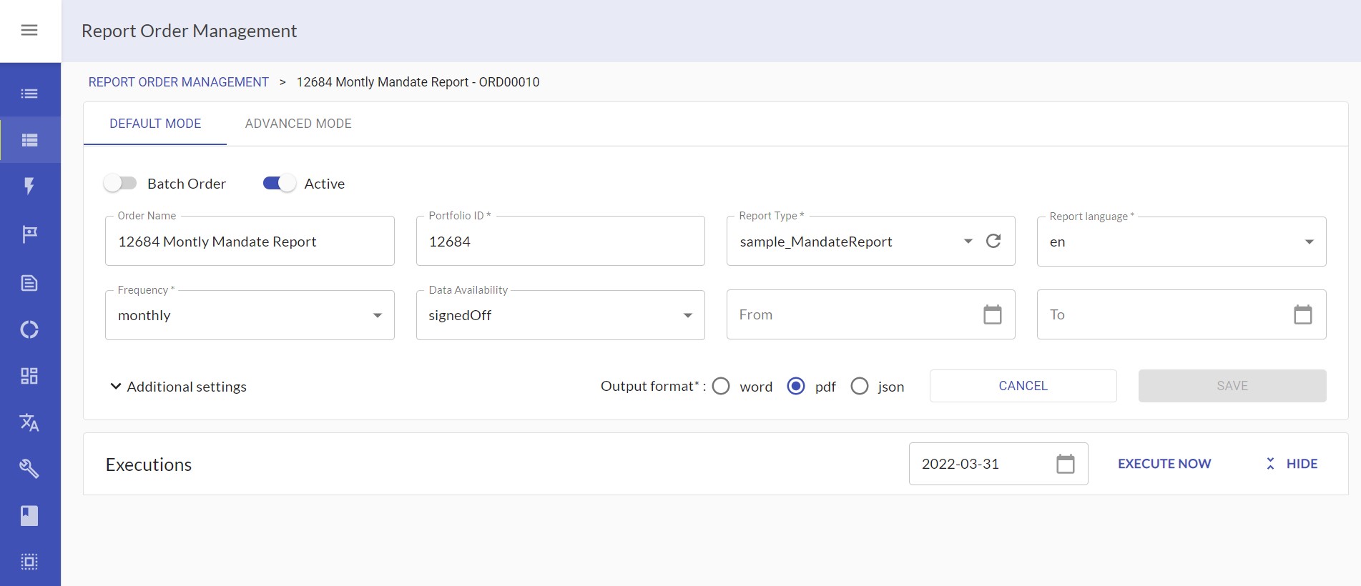Select word output format

pos(721,386)
